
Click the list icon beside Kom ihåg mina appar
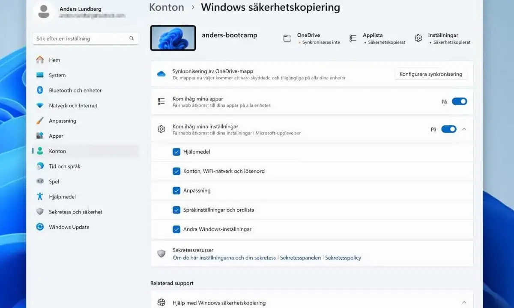click(161, 101)
